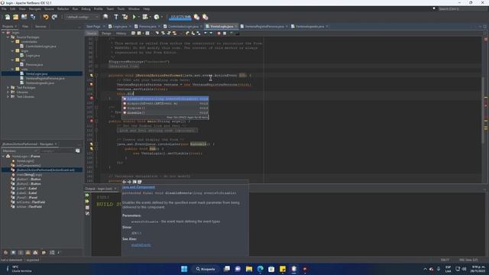Image resolution: width=489 pixels, height=275 pixels.
Task: Switch to the Design view button
Action: point(106,34)
